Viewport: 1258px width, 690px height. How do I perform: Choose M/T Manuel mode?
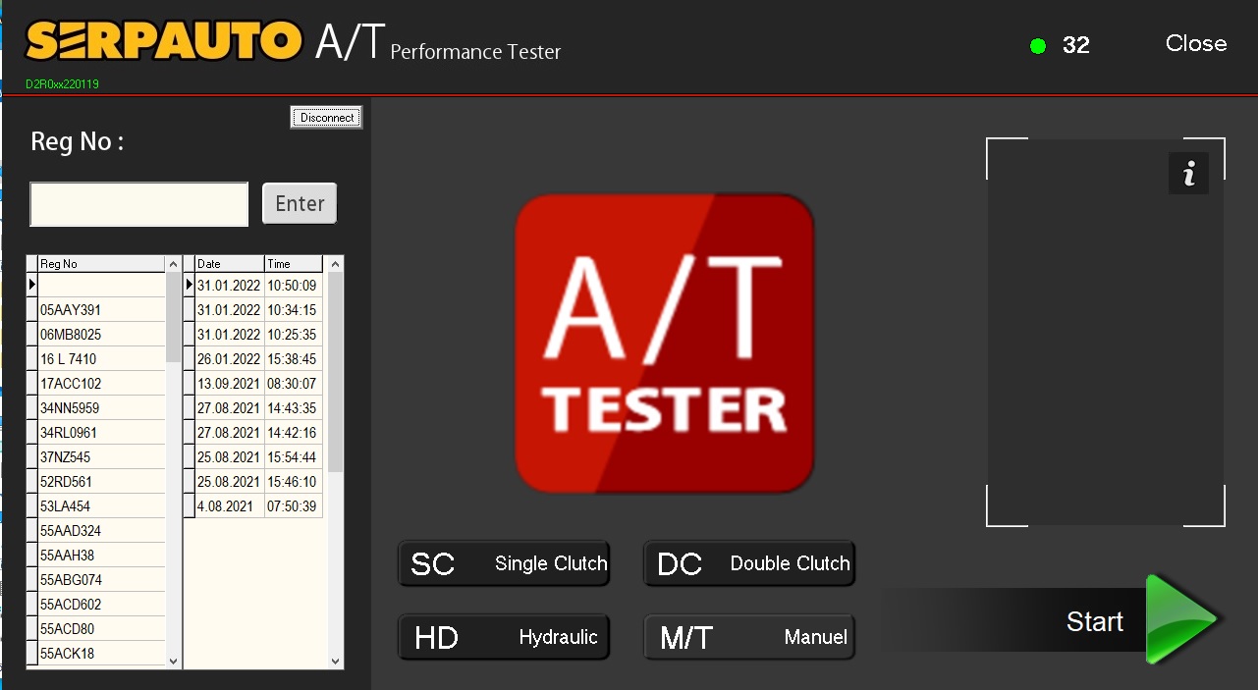coord(749,637)
